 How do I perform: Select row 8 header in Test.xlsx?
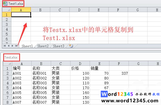tap(8, 102)
